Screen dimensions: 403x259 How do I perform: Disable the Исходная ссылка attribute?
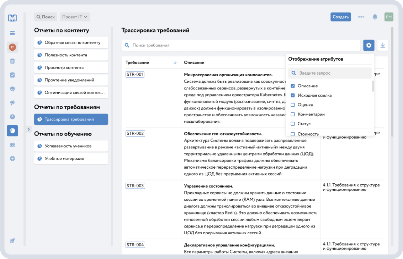[293, 96]
